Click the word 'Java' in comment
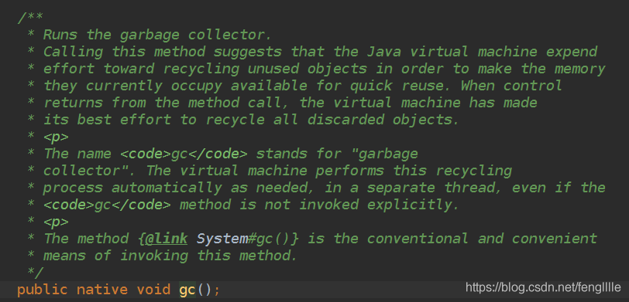629x302 pixels. coord(383,52)
